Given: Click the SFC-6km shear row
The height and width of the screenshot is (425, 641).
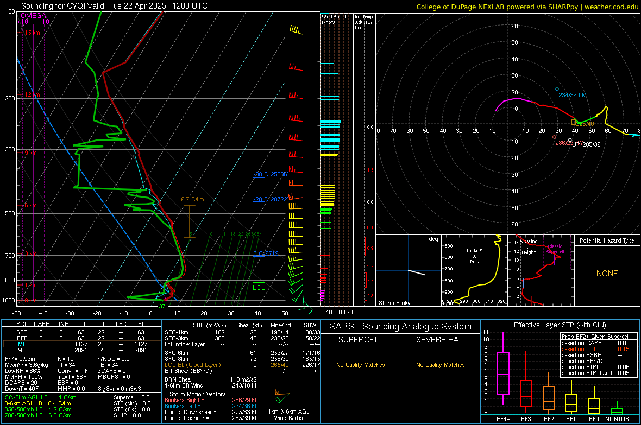Looking at the screenshot, I should coord(242,353).
